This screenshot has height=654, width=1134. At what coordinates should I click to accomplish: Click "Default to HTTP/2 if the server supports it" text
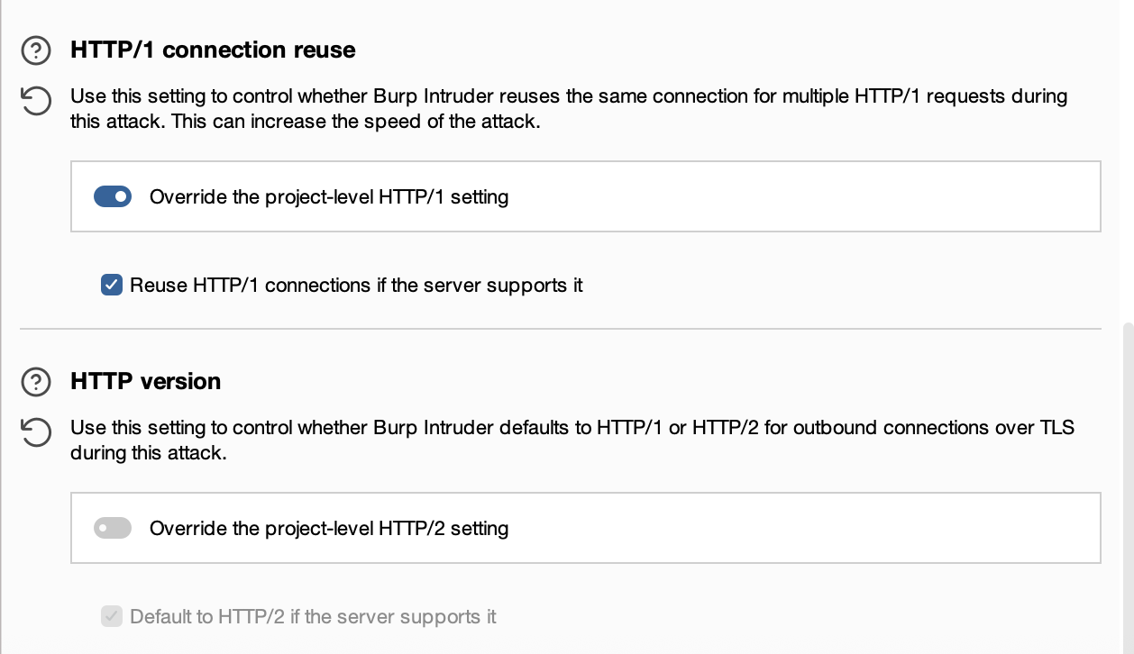313,617
